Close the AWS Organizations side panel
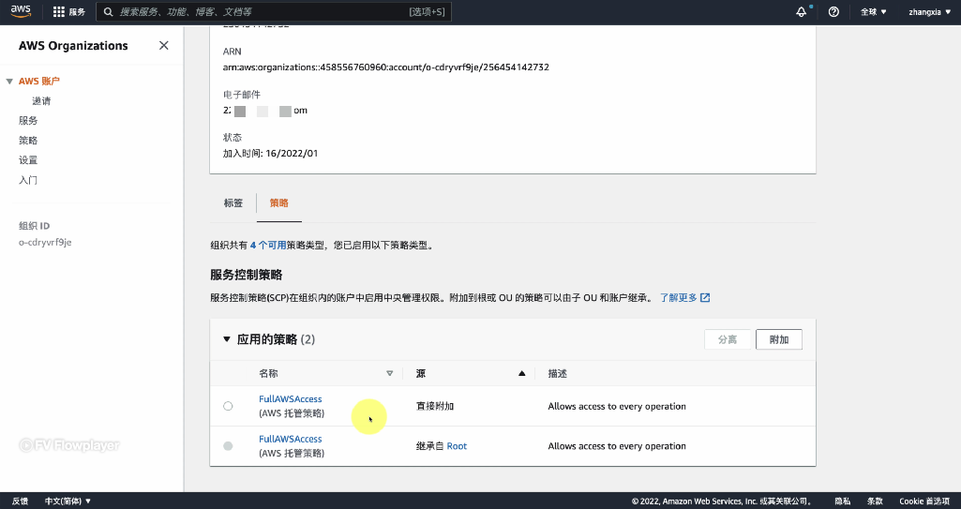The image size is (961, 509). (164, 45)
